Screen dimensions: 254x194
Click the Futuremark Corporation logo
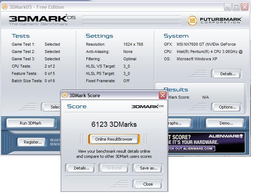[x=214, y=20]
